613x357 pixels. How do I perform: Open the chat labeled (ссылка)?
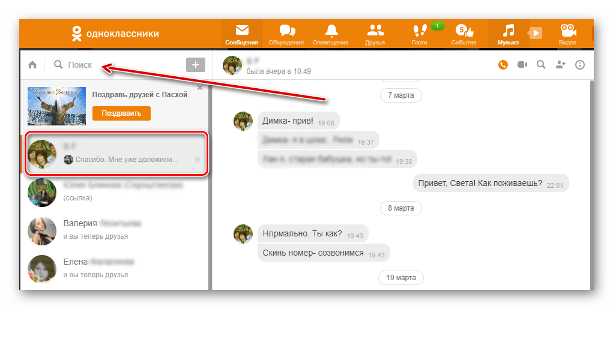point(116,192)
